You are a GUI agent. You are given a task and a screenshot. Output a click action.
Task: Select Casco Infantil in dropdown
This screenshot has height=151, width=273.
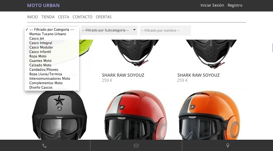pyautogui.click(x=52, y=52)
